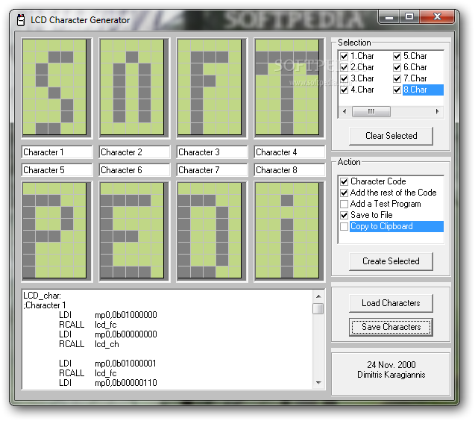Click the "Dimitris Karagiannis" author text

coord(391,375)
